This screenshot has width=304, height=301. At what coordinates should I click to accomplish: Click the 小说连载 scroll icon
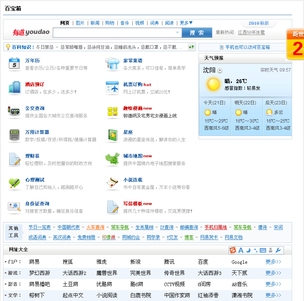(113, 183)
